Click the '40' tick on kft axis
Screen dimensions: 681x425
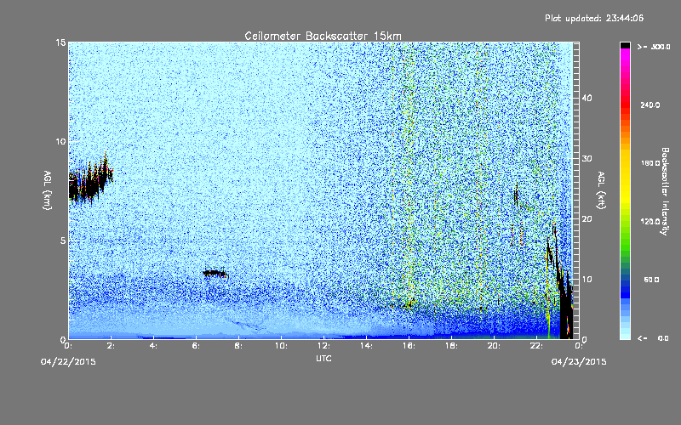[587, 98]
